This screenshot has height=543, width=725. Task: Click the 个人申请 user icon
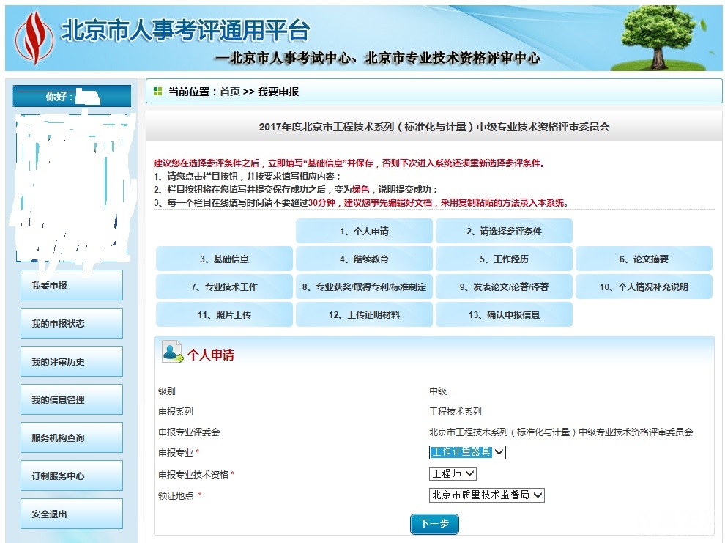click(x=173, y=352)
